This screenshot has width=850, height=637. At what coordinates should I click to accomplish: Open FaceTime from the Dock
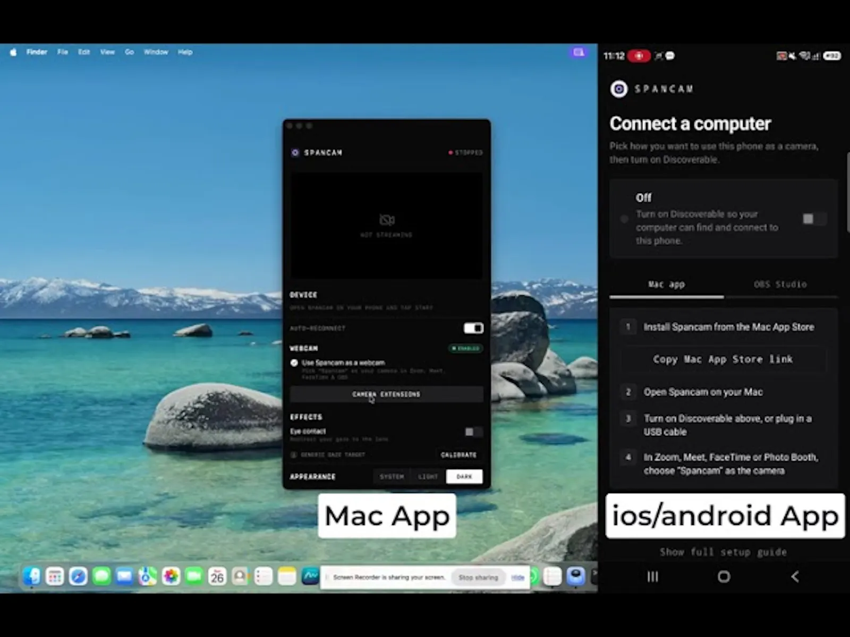pyautogui.click(x=194, y=576)
